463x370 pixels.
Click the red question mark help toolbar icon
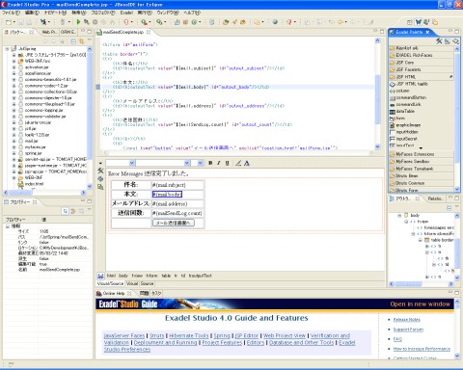pos(289,22)
